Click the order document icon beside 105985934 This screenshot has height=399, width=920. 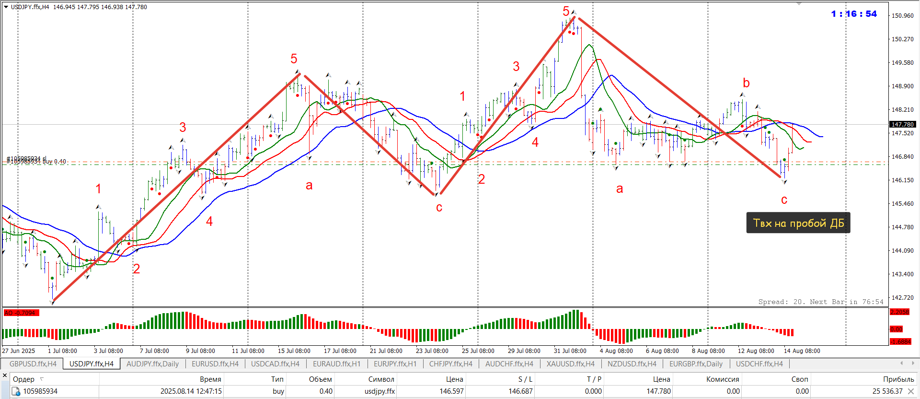click(x=16, y=392)
